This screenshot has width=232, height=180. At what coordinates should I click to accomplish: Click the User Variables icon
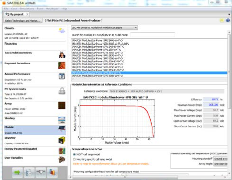tap(62, 160)
